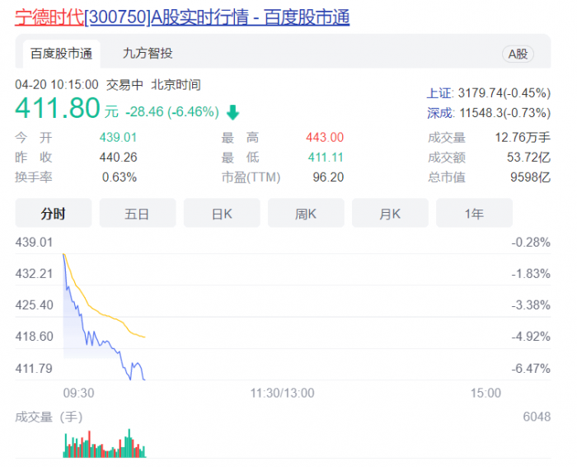The width and height of the screenshot is (577, 467).
Task: Click the y-axis label 432.21
Action: click(34, 274)
